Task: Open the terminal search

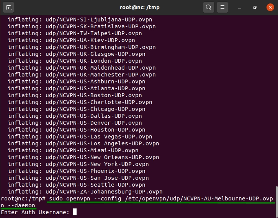Action: click(x=208, y=7)
